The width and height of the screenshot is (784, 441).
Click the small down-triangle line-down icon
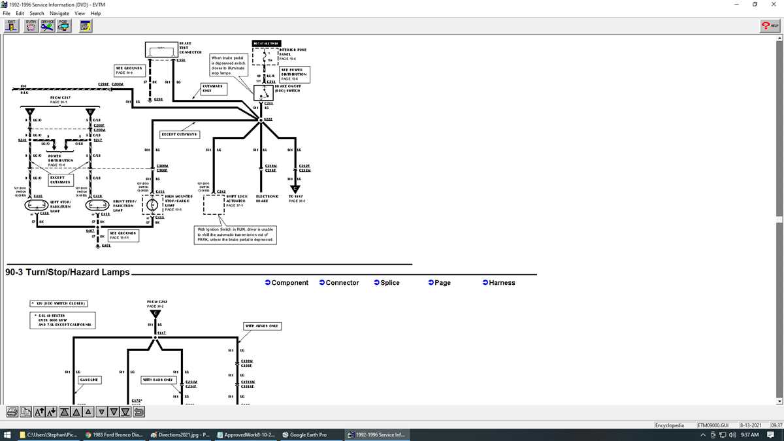[x=102, y=412]
